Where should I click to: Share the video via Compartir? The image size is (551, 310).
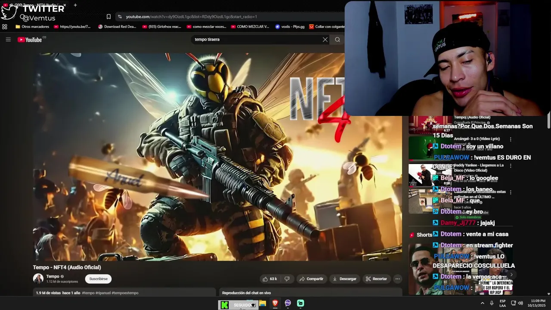click(x=311, y=279)
